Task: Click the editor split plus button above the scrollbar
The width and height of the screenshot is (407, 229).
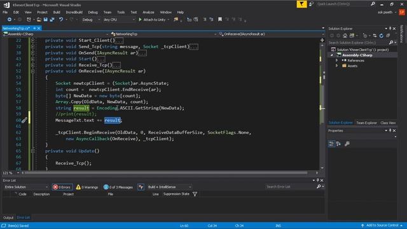Action: click(x=322, y=40)
